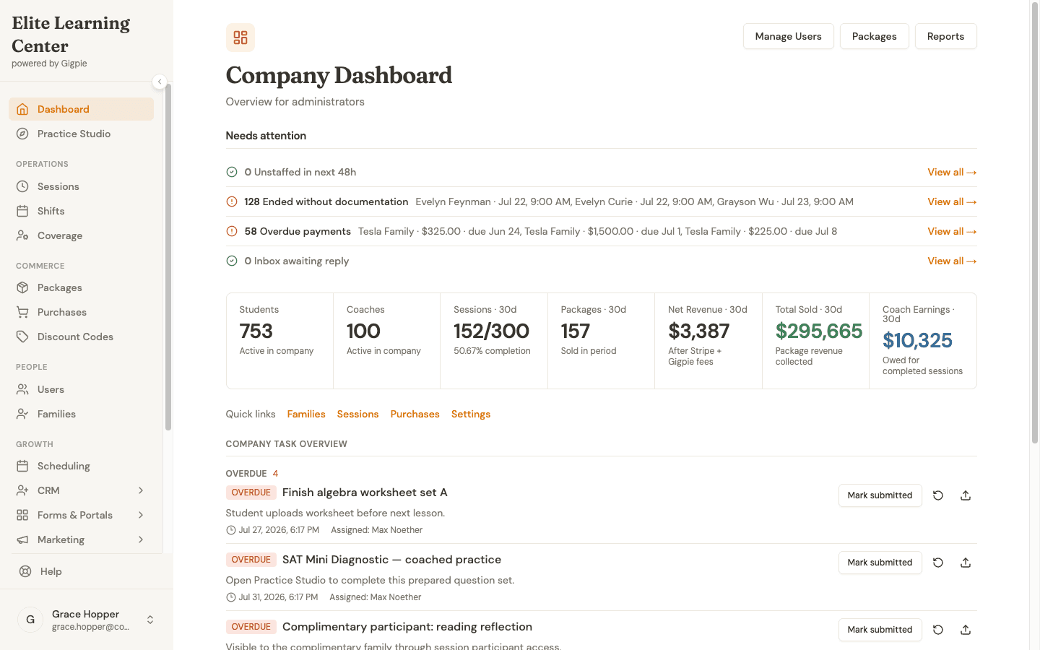The height and width of the screenshot is (650, 1040).
Task: Expand the CRM submenu chevron
Action: [x=141, y=490]
